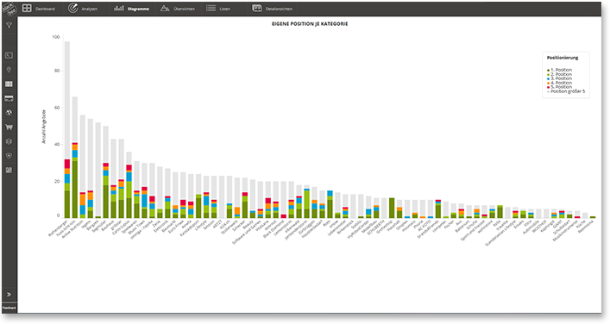Click the card-shaped sidebar icon
610x324 pixels.
click(x=9, y=98)
